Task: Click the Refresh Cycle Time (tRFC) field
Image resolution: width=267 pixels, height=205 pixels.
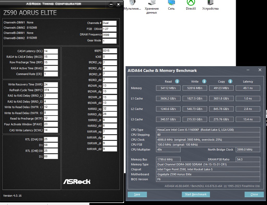Action: (51, 90)
